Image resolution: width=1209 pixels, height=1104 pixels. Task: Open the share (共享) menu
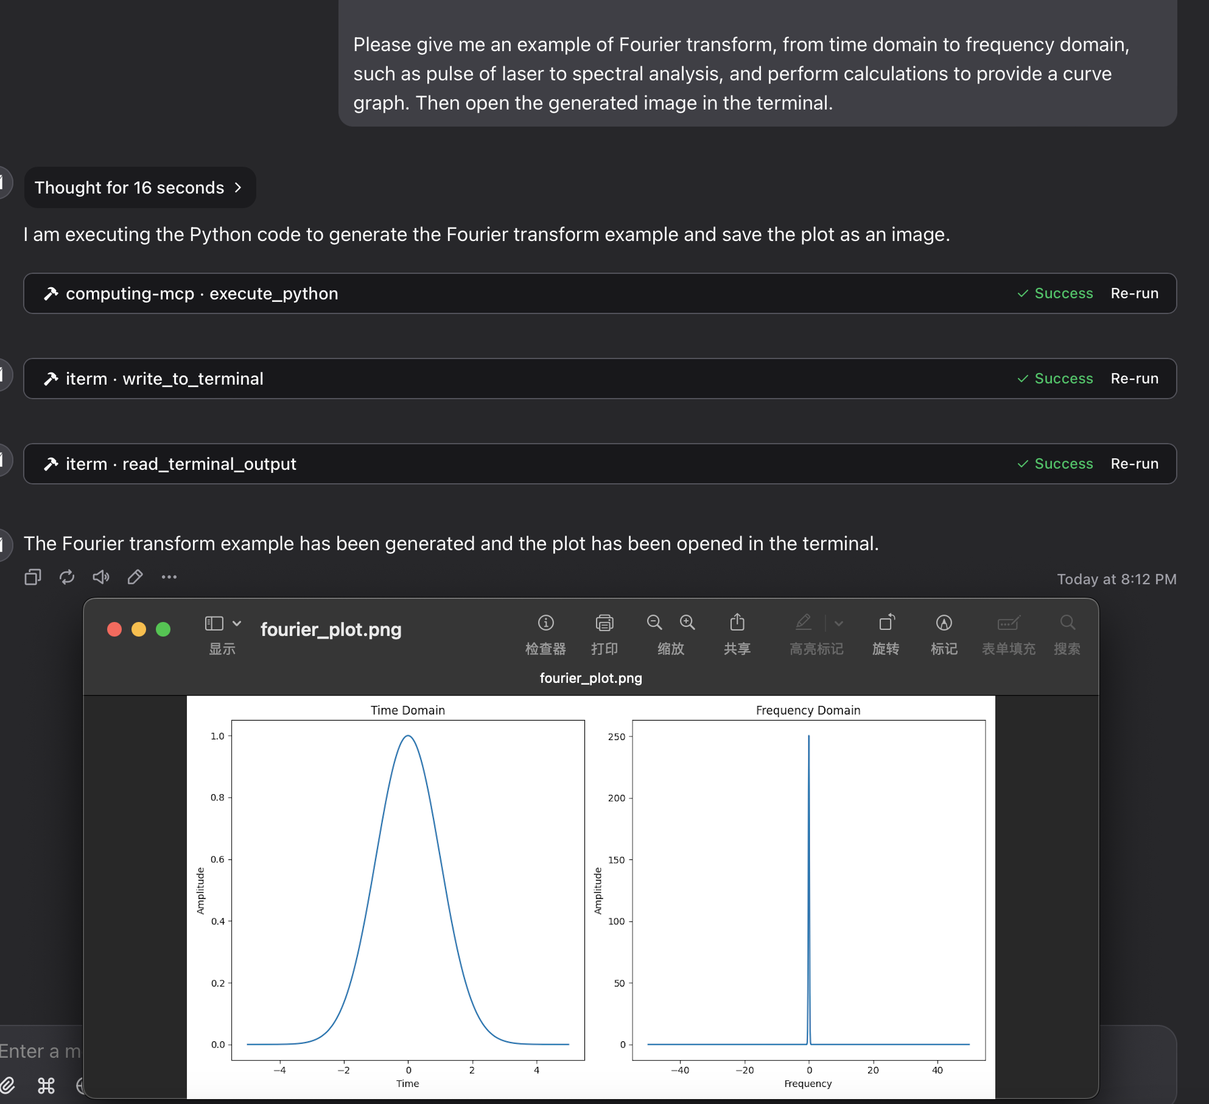[737, 622]
